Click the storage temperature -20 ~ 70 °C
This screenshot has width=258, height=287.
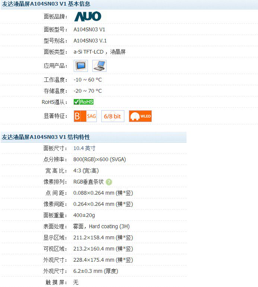coord(88,91)
